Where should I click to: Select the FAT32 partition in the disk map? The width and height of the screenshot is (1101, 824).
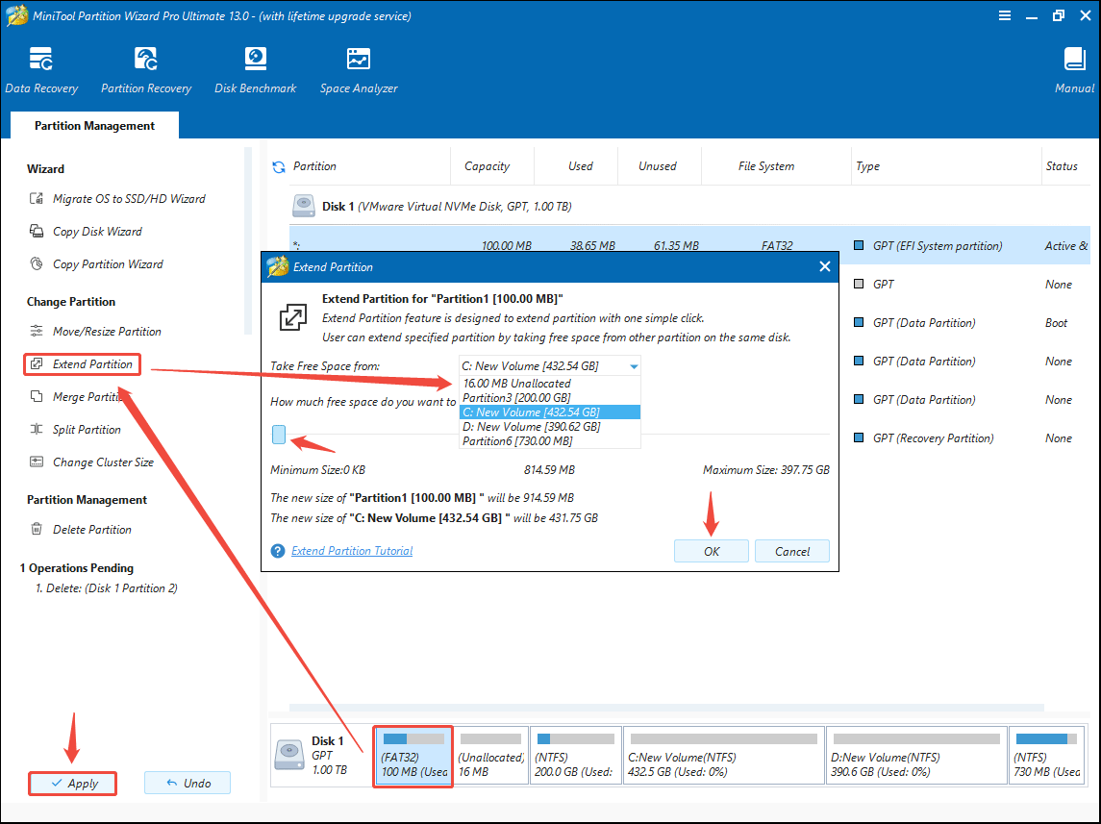(413, 755)
